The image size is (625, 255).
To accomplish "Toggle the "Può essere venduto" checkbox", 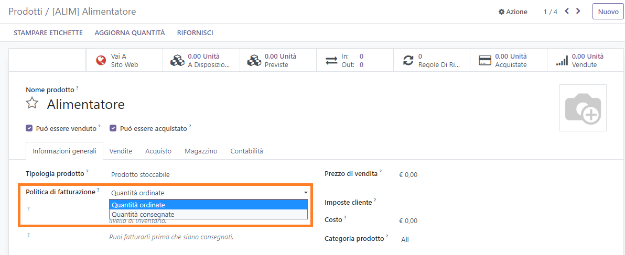I will (x=29, y=128).
